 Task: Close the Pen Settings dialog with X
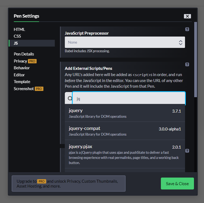[x=187, y=16]
